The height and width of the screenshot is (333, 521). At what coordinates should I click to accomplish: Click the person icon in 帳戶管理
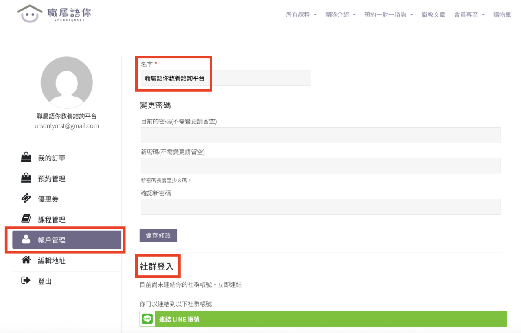(26, 240)
